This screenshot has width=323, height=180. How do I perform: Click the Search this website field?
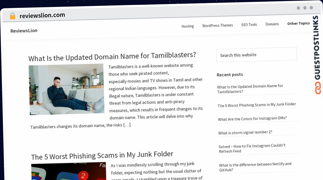point(257,55)
